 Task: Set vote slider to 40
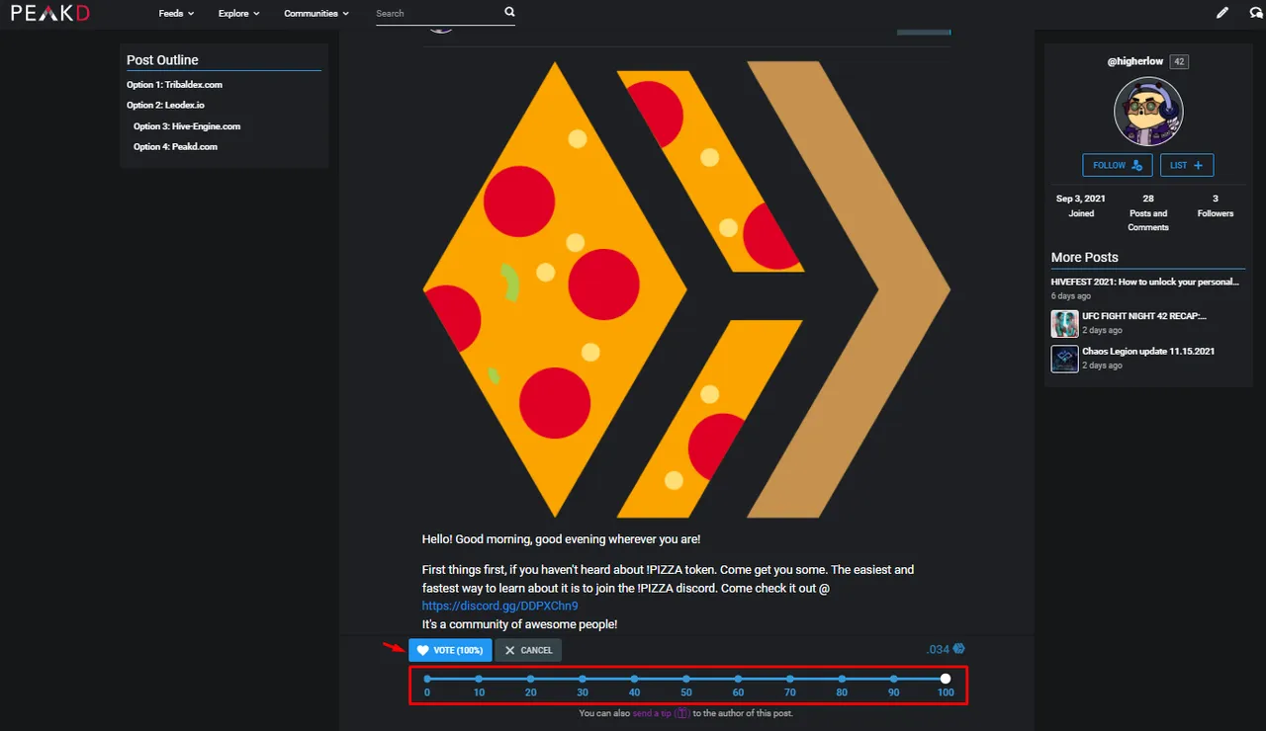pos(634,679)
